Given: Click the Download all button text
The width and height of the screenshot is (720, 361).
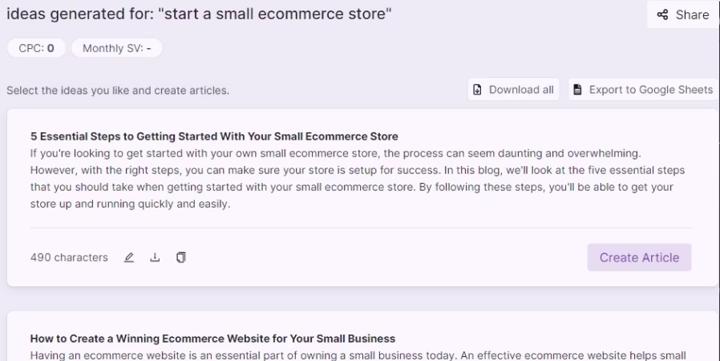Looking at the screenshot, I should pyautogui.click(x=521, y=90).
